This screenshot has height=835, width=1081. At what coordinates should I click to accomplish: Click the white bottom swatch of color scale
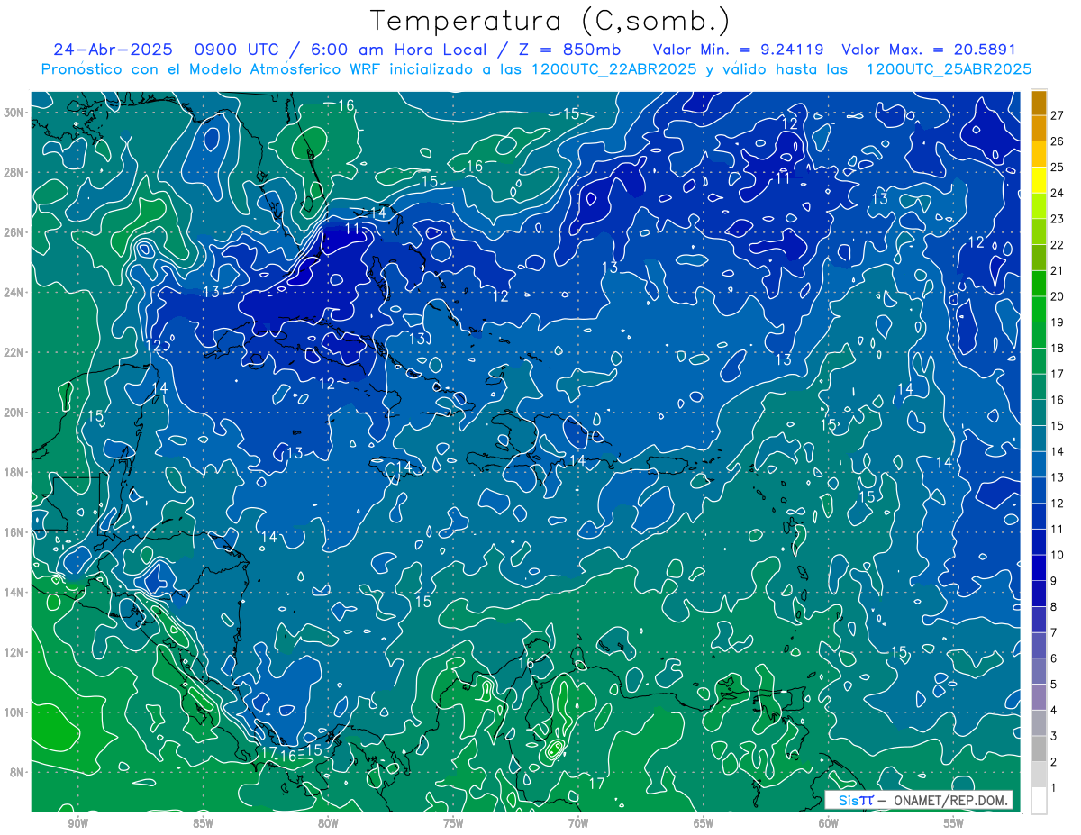1039,801
